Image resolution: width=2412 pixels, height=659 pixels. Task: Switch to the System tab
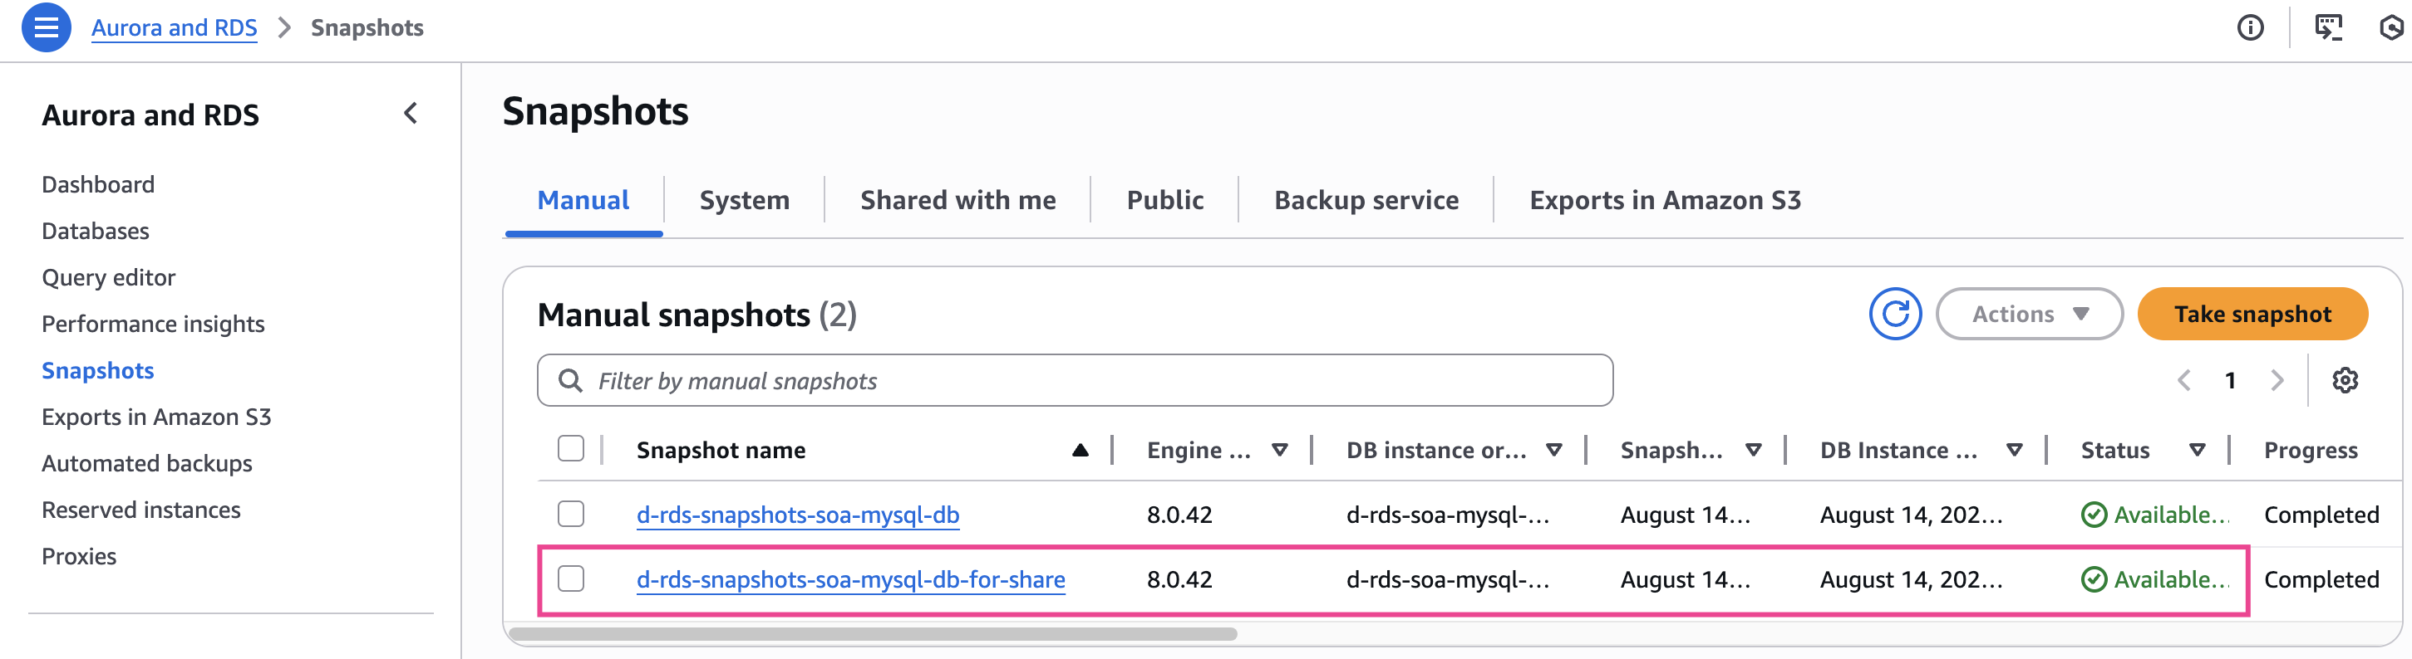[x=743, y=200]
